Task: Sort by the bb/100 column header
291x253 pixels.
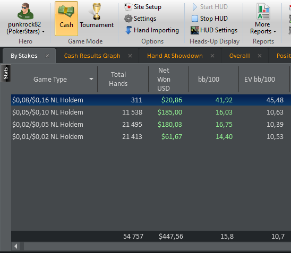Action: point(209,80)
